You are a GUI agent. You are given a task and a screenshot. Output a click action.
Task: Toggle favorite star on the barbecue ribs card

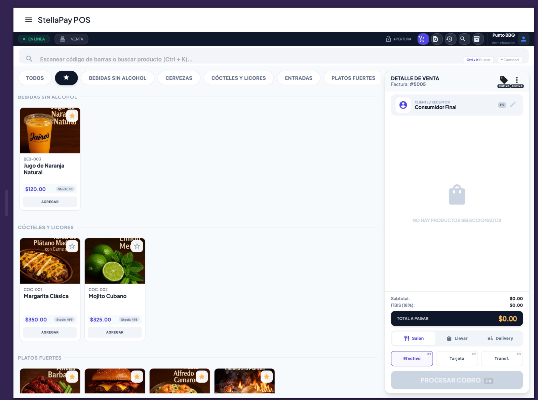tap(72, 377)
